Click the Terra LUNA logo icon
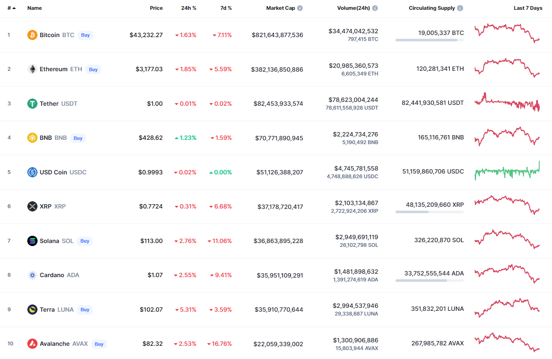This screenshot has width=552, height=359. tap(32, 310)
